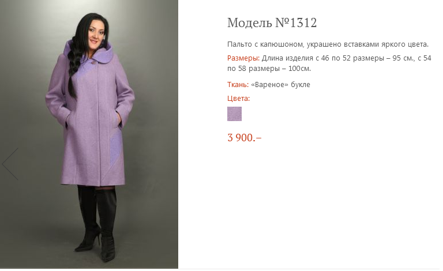Click the description Пальто с капюшоном
The width and height of the screenshot is (443, 271).
click(x=266, y=44)
